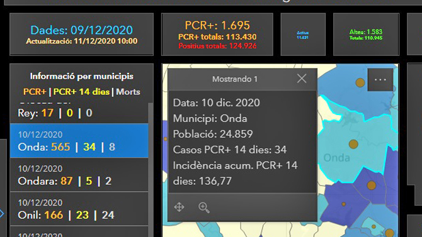Open the three-dots map options menu

pyautogui.click(x=380, y=80)
